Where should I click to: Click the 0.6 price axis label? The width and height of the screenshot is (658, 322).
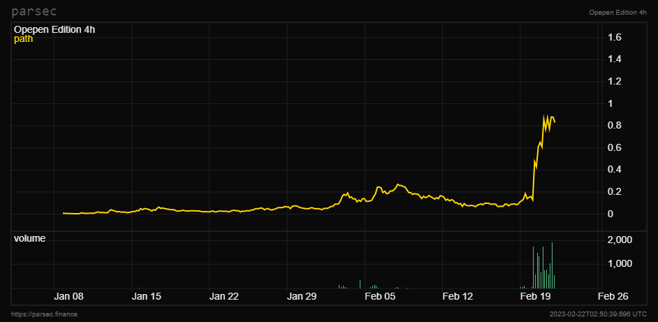pos(615,148)
